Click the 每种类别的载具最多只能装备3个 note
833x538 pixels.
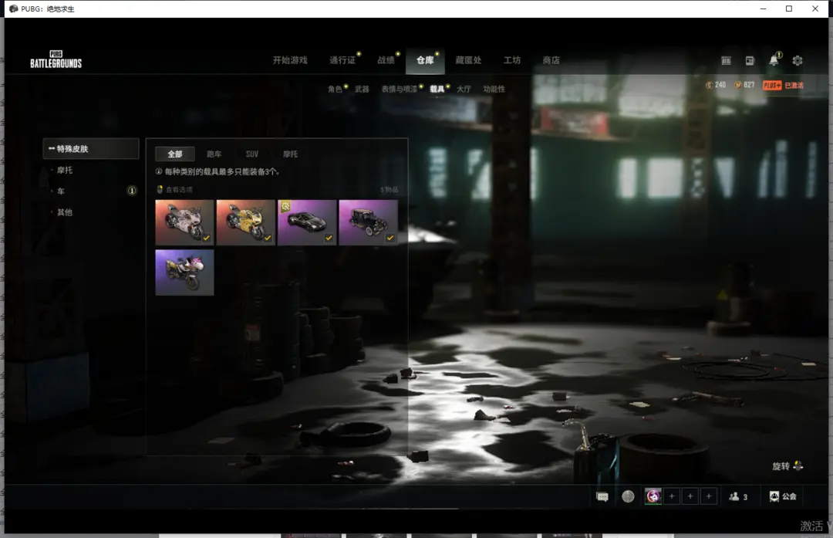[x=222, y=171]
